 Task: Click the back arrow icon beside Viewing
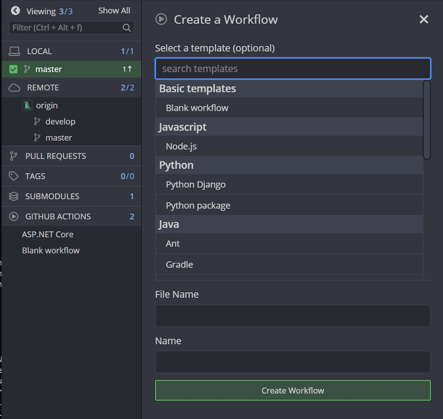click(x=15, y=11)
